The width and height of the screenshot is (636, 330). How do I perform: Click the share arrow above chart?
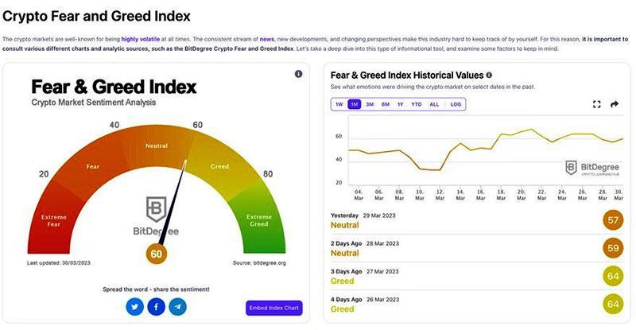615,104
